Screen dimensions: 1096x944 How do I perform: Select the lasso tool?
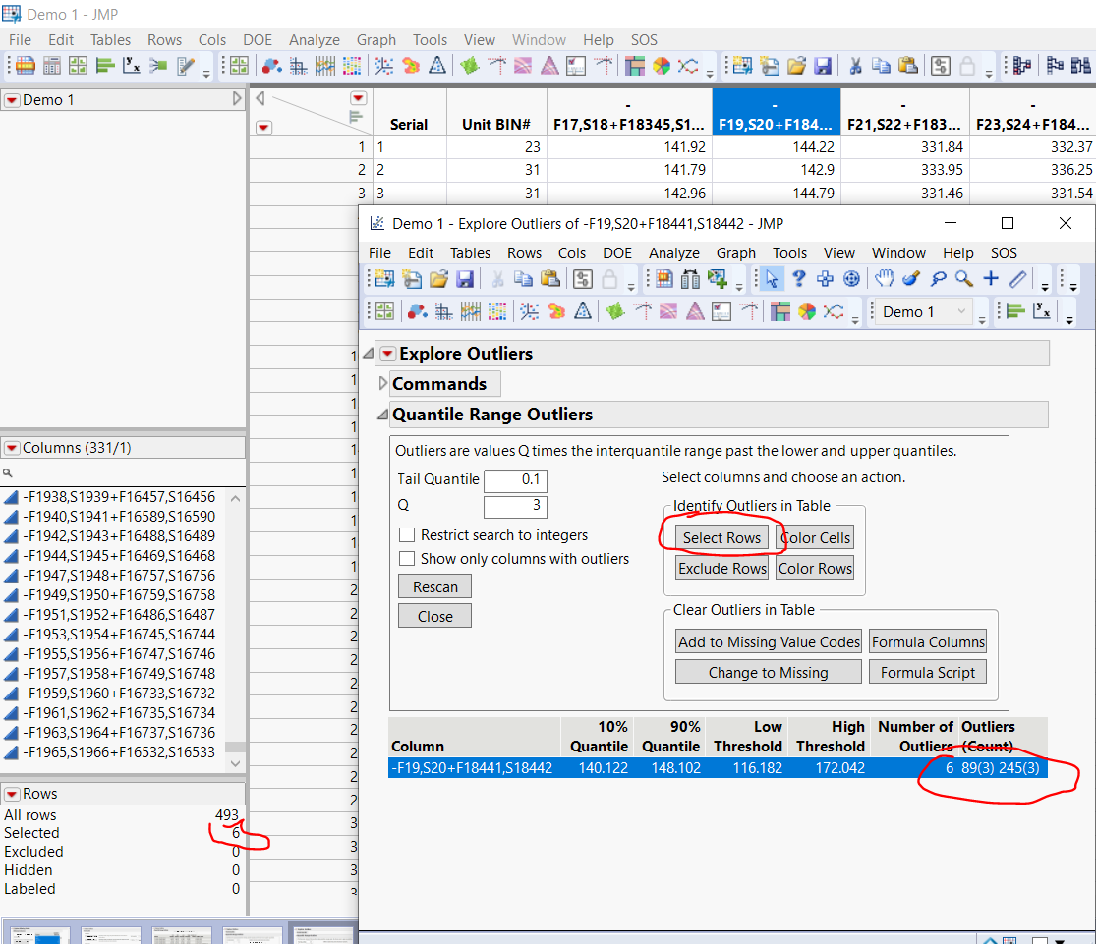click(938, 278)
